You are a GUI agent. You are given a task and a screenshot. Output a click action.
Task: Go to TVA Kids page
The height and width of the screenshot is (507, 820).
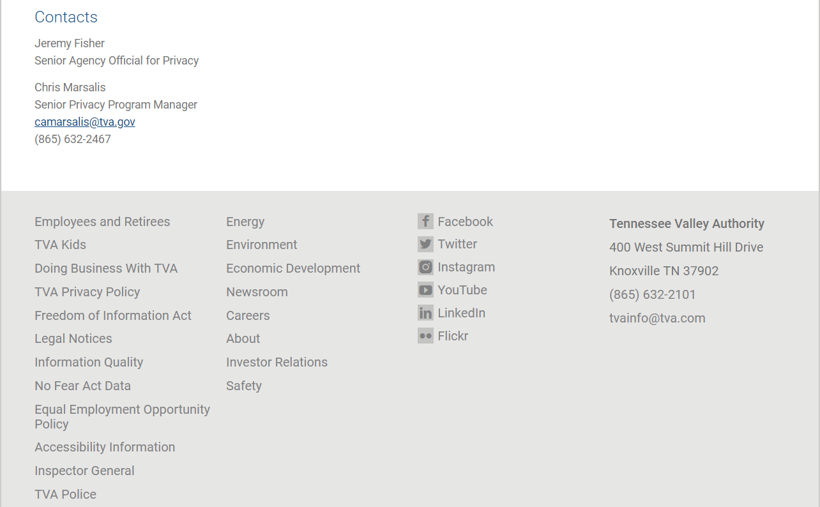pyautogui.click(x=60, y=245)
